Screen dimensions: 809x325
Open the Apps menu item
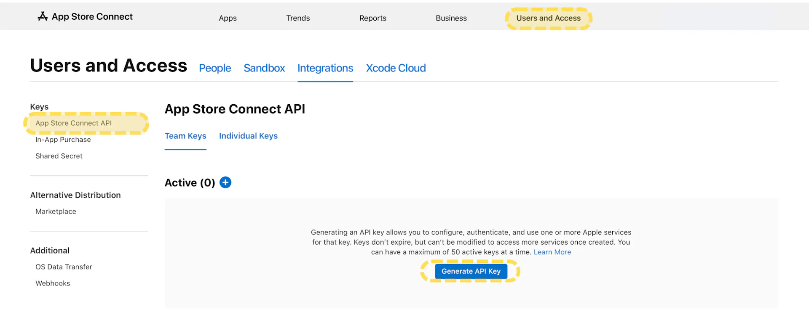coord(228,18)
